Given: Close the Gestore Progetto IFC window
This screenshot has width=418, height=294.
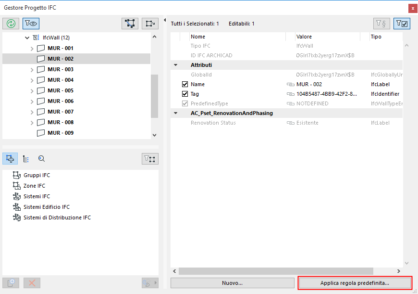Looking at the screenshot, I should point(413,8).
